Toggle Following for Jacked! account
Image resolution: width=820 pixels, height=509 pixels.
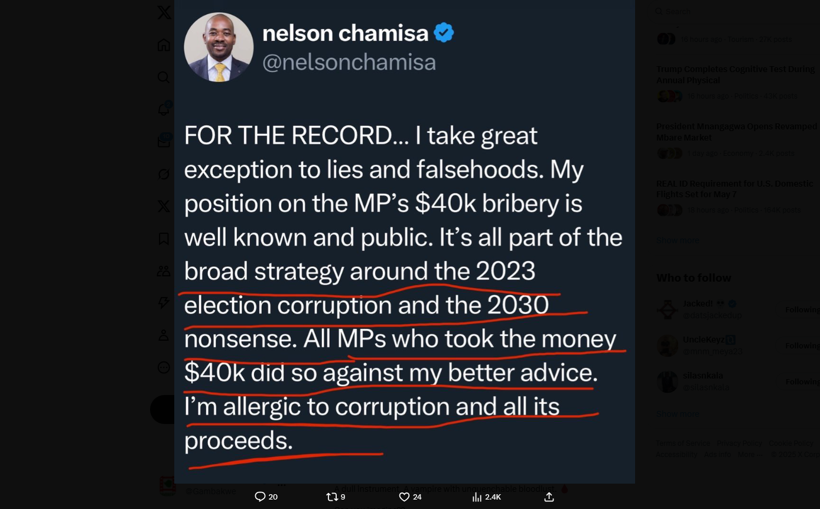pyautogui.click(x=802, y=309)
